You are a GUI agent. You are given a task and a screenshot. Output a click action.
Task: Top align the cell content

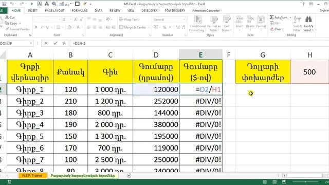tap(89, 19)
